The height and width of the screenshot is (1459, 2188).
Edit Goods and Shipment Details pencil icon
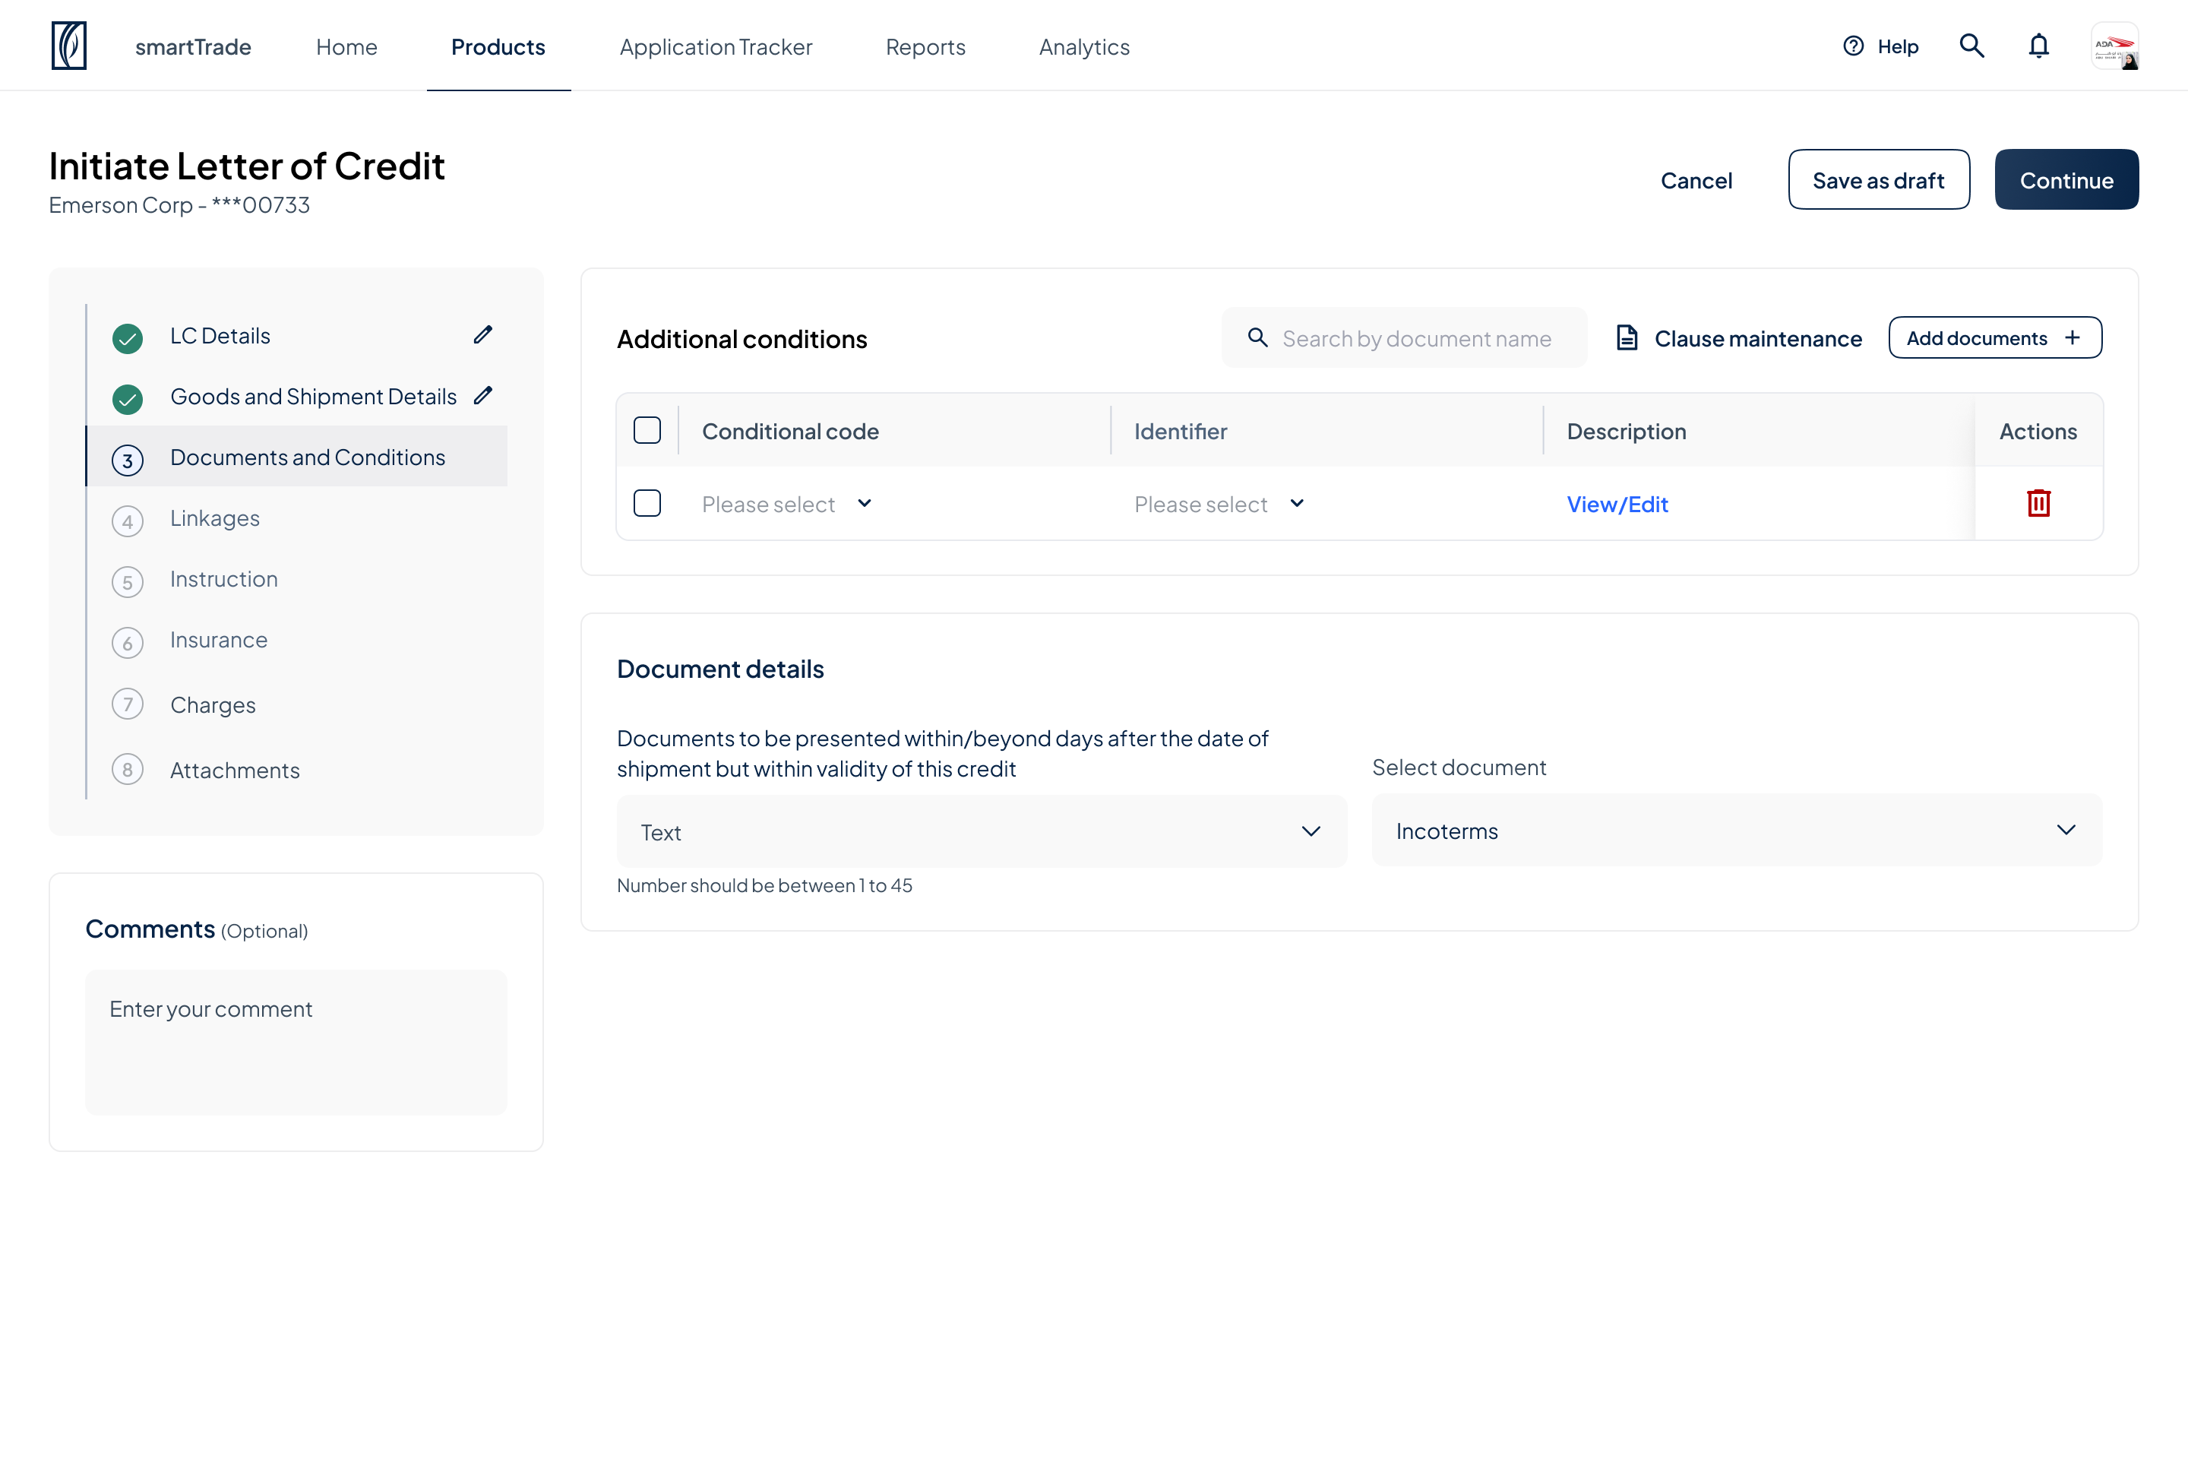(483, 395)
